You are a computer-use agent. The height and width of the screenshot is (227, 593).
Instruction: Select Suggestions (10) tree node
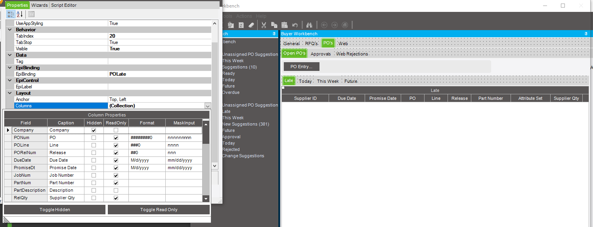click(x=239, y=67)
